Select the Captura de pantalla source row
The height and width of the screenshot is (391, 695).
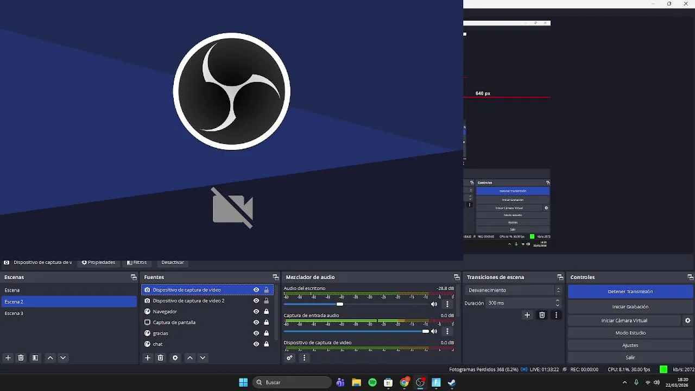[x=207, y=323]
